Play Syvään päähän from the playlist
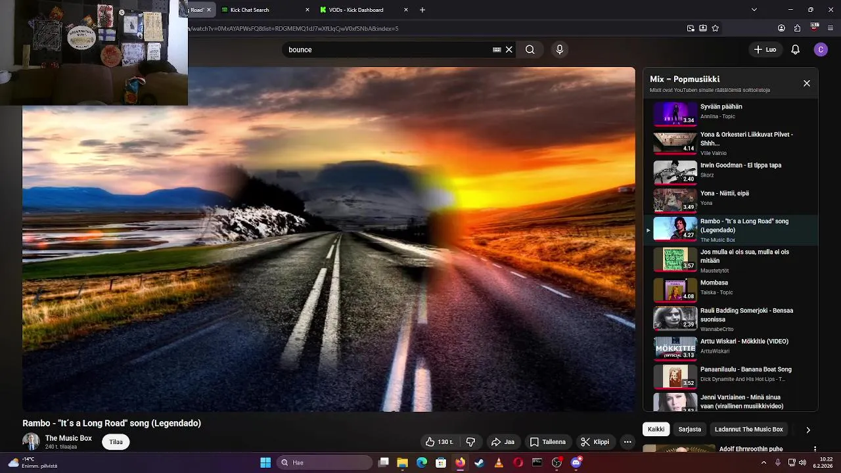 point(730,114)
